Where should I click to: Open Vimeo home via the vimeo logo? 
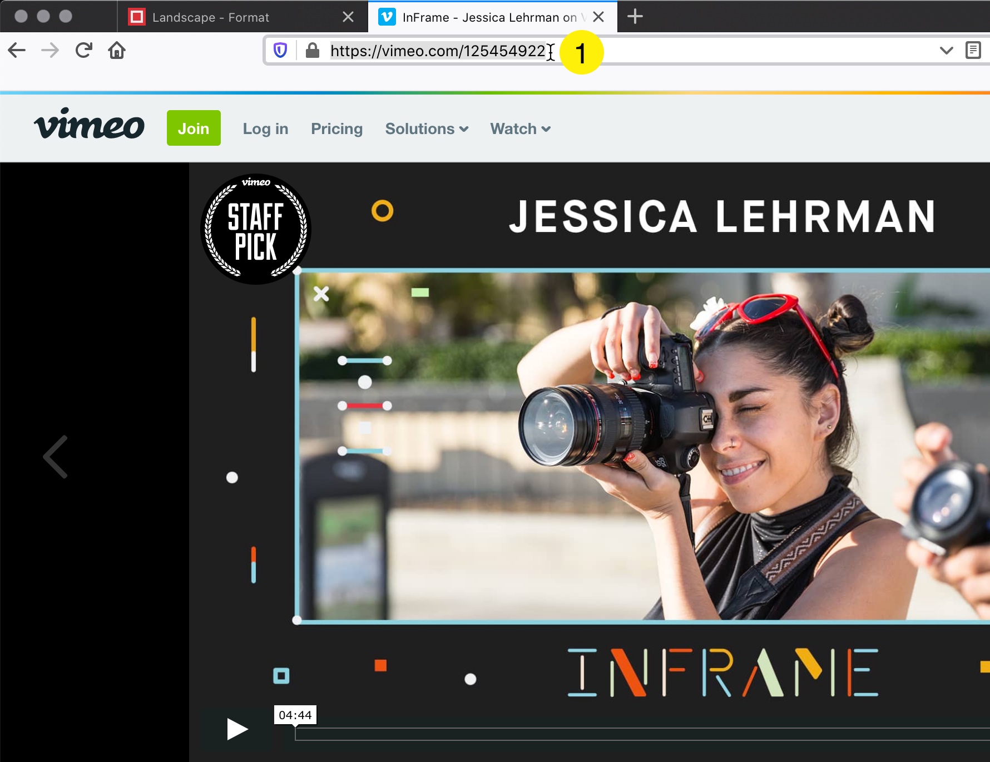coord(89,123)
